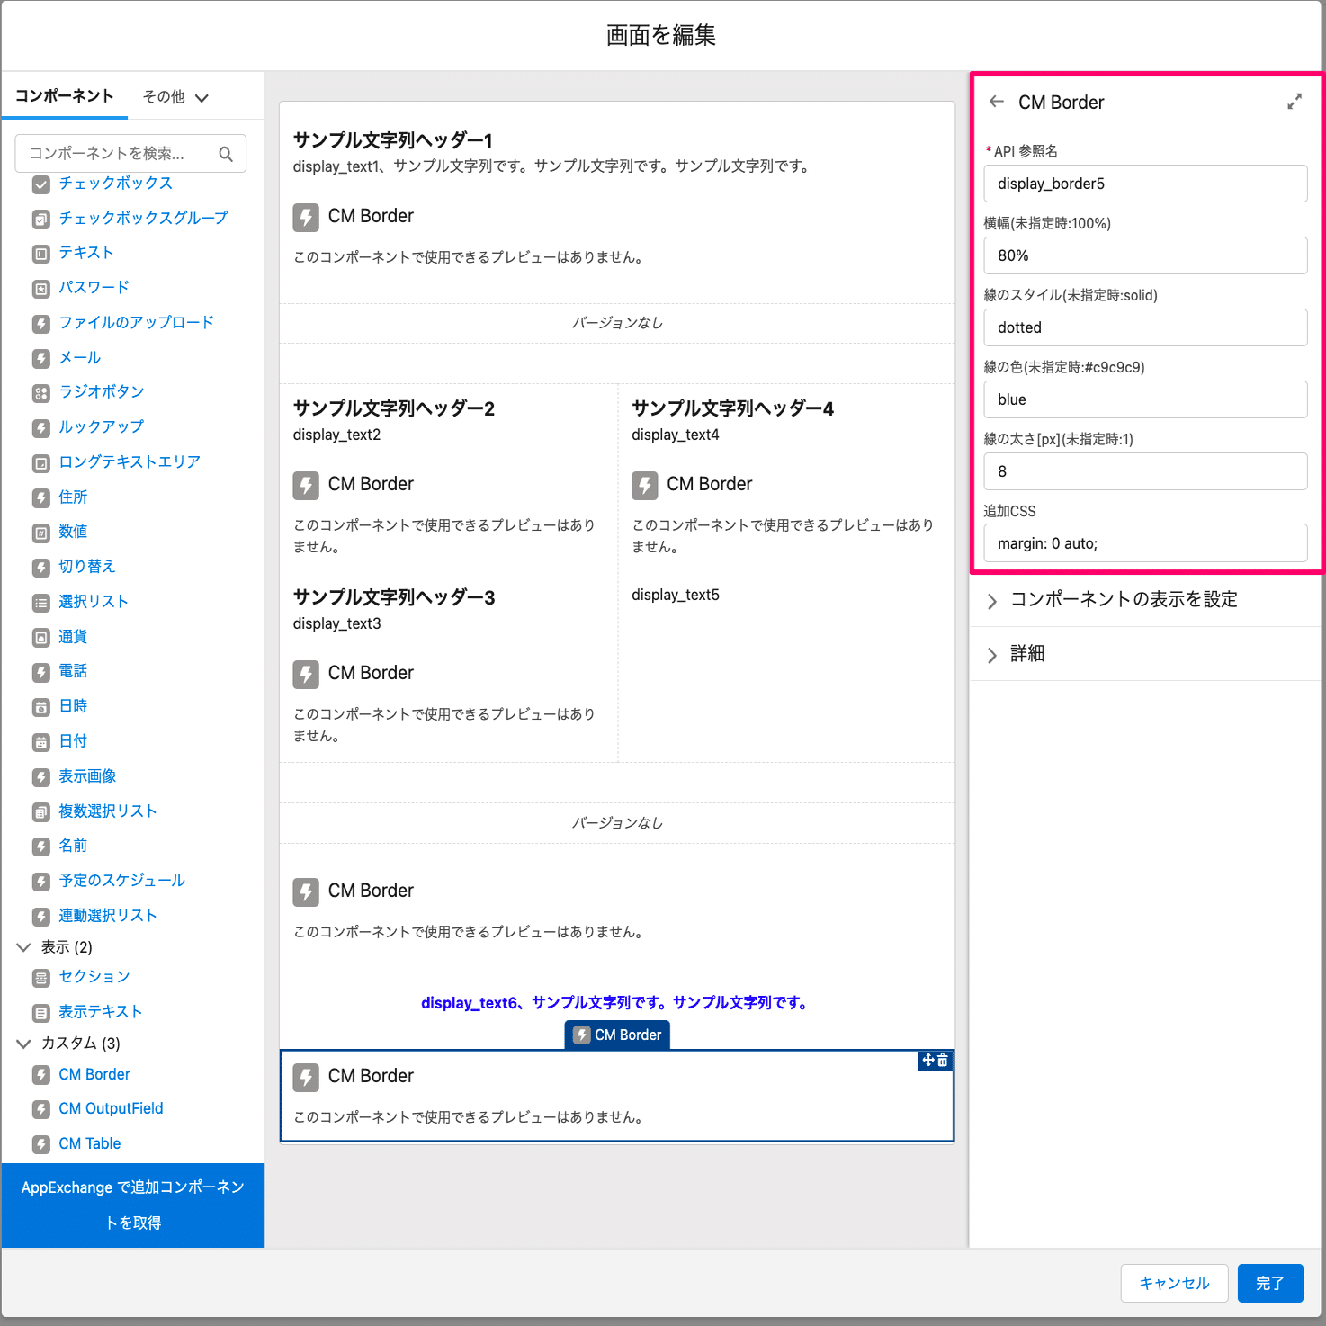
Task: Click the search icon in the component search bar
Action: [226, 154]
